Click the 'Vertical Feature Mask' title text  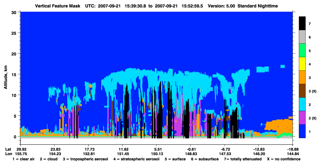58,6
